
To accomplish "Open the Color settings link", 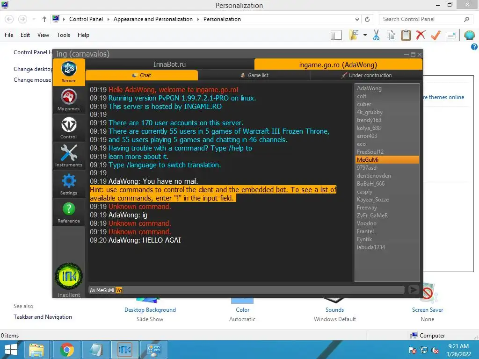I will pos(243,310).
